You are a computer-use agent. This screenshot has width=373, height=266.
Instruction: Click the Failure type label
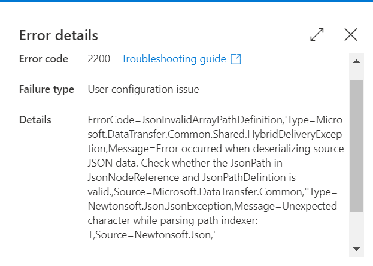pos(47,89)
